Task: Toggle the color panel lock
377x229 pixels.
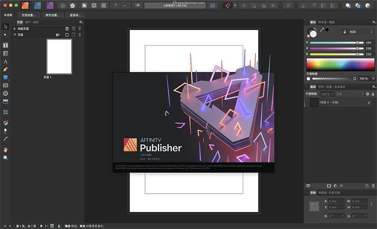Action: [x=345, y=32]
